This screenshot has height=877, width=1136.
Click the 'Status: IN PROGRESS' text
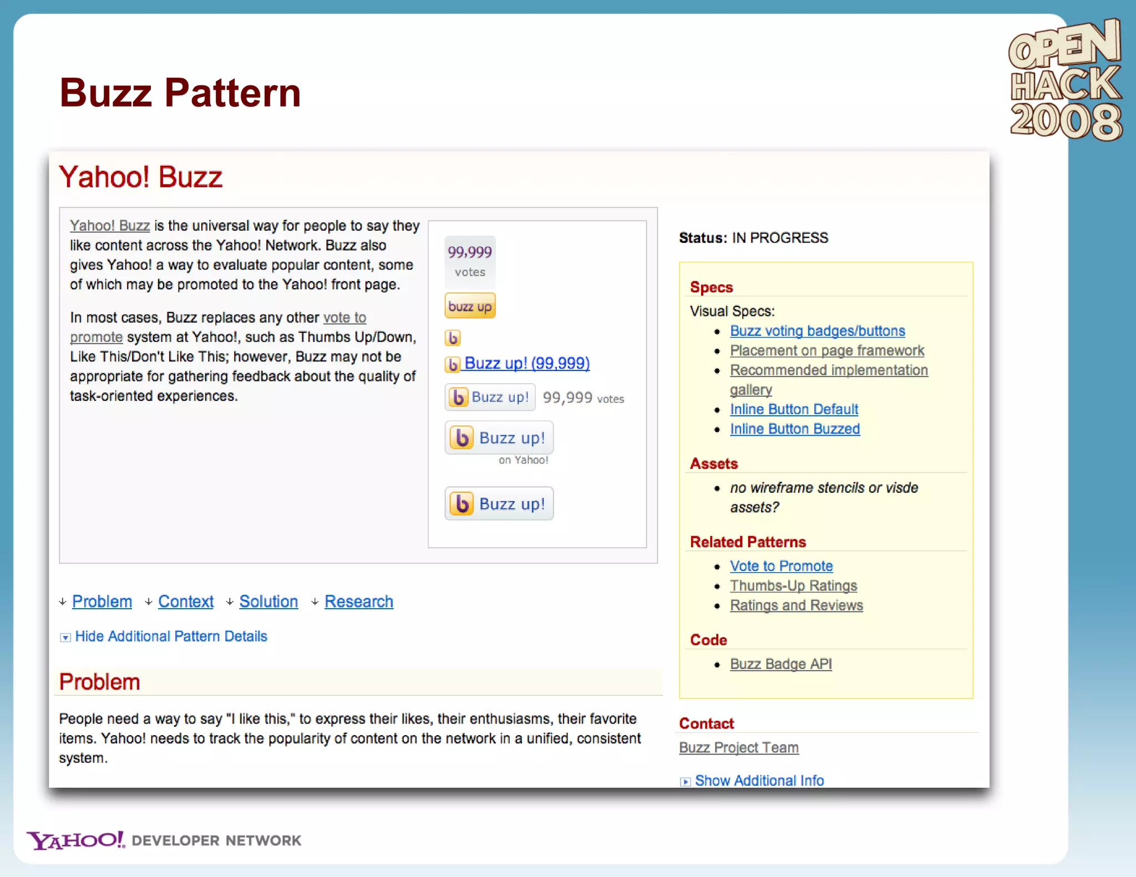pos(753,238)
